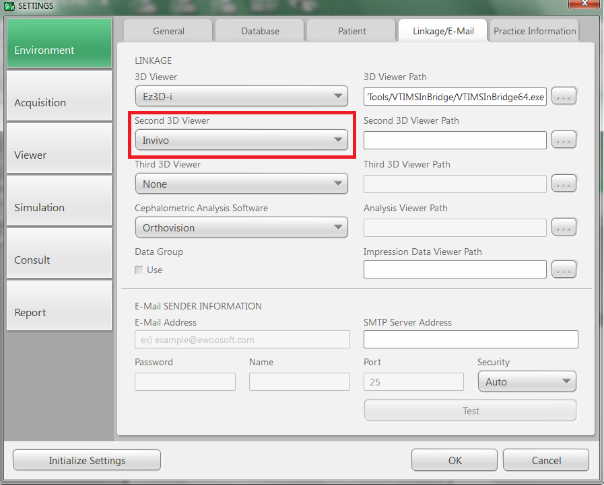604x485 pixels.
Task: Click the Test email button
Action: pyautogui.click(x=470, y=411)
